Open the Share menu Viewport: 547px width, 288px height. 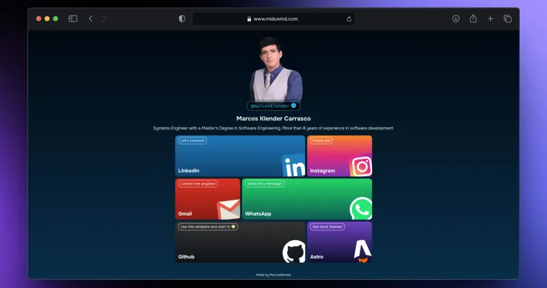473,18
